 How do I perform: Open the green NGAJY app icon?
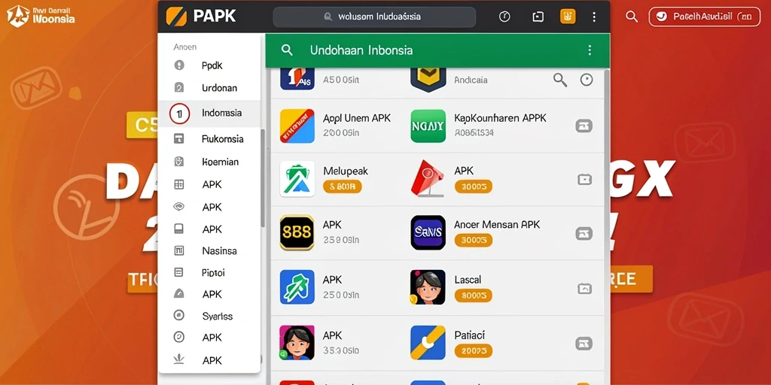tap(428, 126)
